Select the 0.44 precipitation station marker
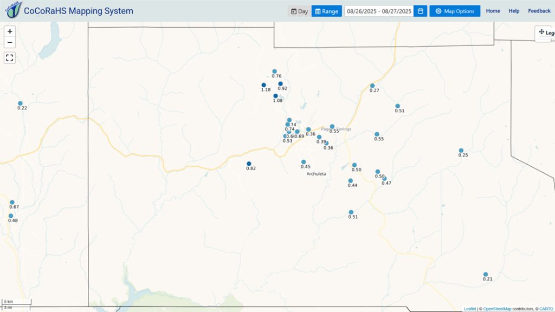 click(351, 181)
